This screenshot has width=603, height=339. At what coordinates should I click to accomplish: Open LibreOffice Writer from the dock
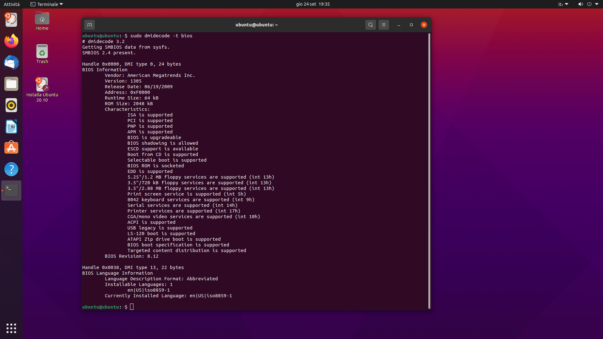(x=11, y=126)
